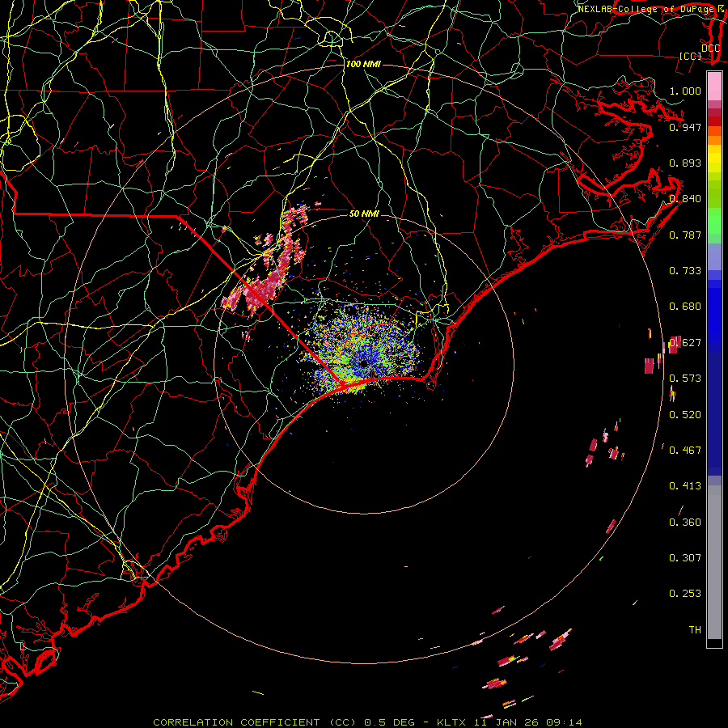Screen dimensions: 728x728
Task: Click the 1.000 value on the color scale
Action: [x=685, y=91]
